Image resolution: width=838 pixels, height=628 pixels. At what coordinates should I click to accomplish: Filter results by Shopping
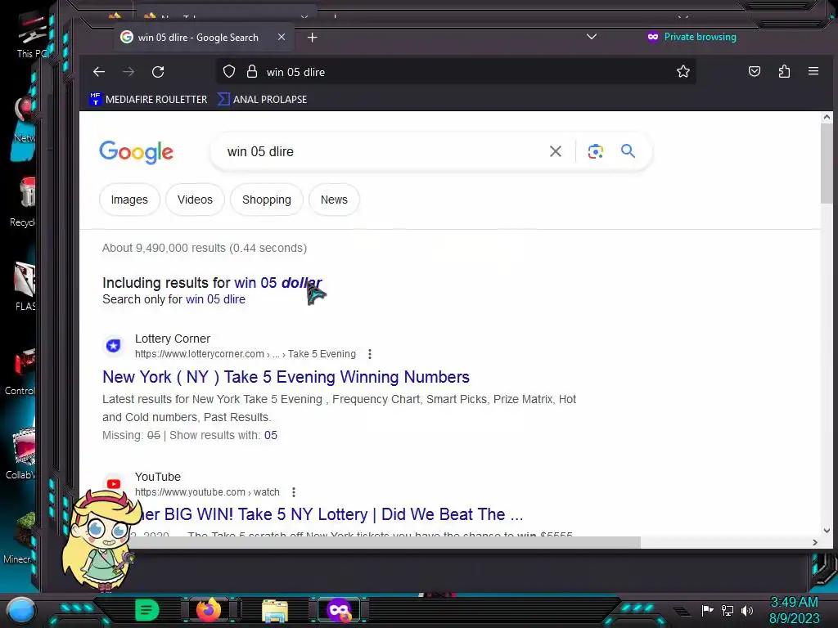(x=267, y=200)
